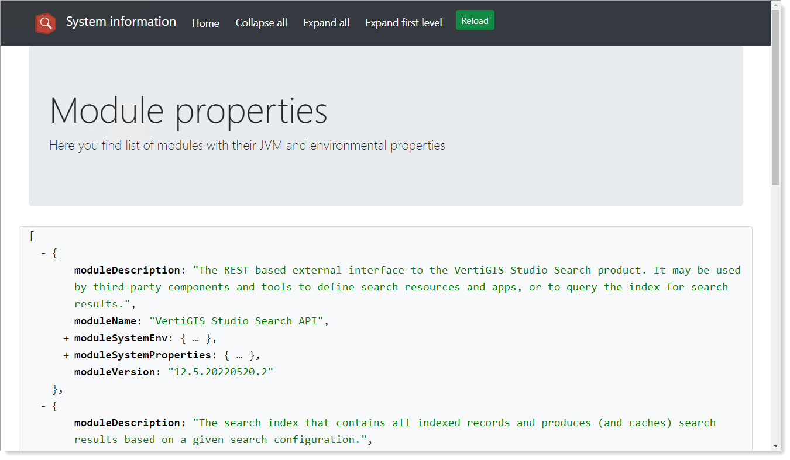Viewport: 790px width, 460px height.
Task: Click the first moduleDescription key
Action: (127, 270)
